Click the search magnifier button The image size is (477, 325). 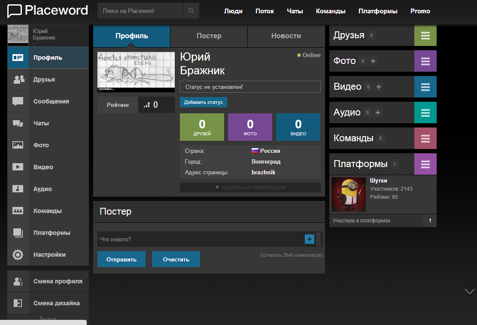(x=191, y=11)
